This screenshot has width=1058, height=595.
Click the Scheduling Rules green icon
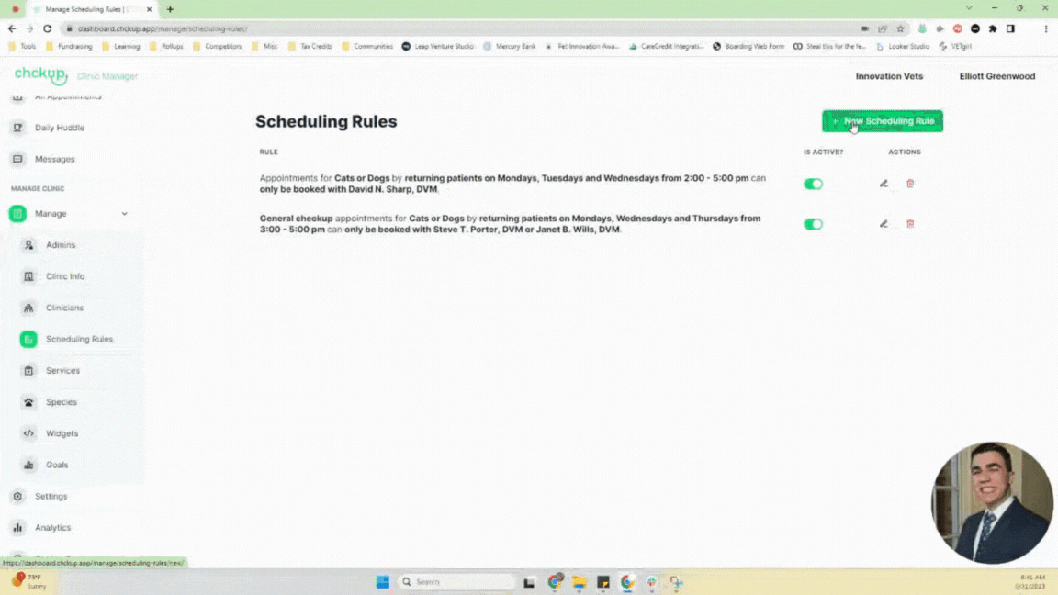coord(28,340)
